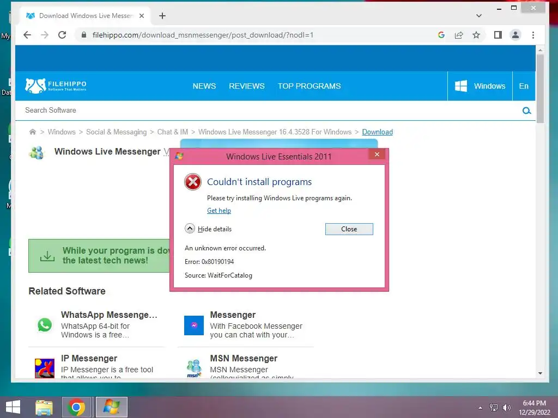The width and height of the screenshot is (558, 418).
Task: Click the Facebook Messenger icon
Action: 194,325
